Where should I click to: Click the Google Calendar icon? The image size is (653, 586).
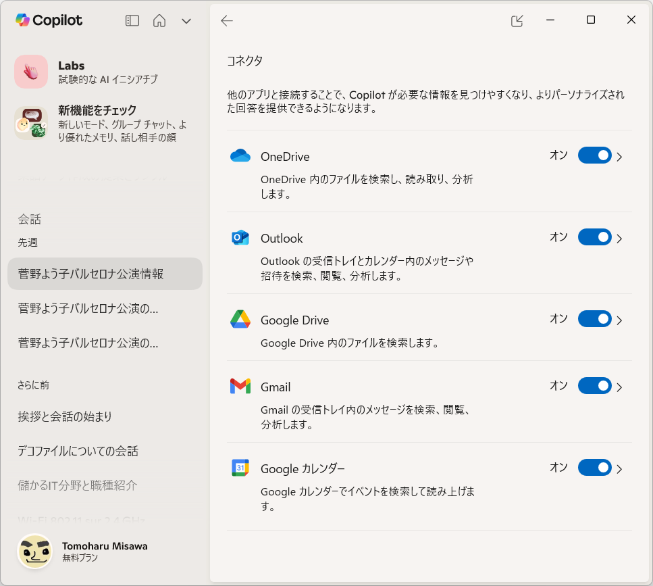[x=240, y=468]
